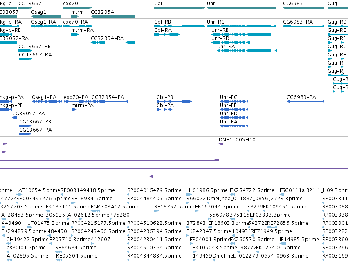The image size is (348, 262).
Task: Select the exo70 gene label
Action: click(71, 4)
